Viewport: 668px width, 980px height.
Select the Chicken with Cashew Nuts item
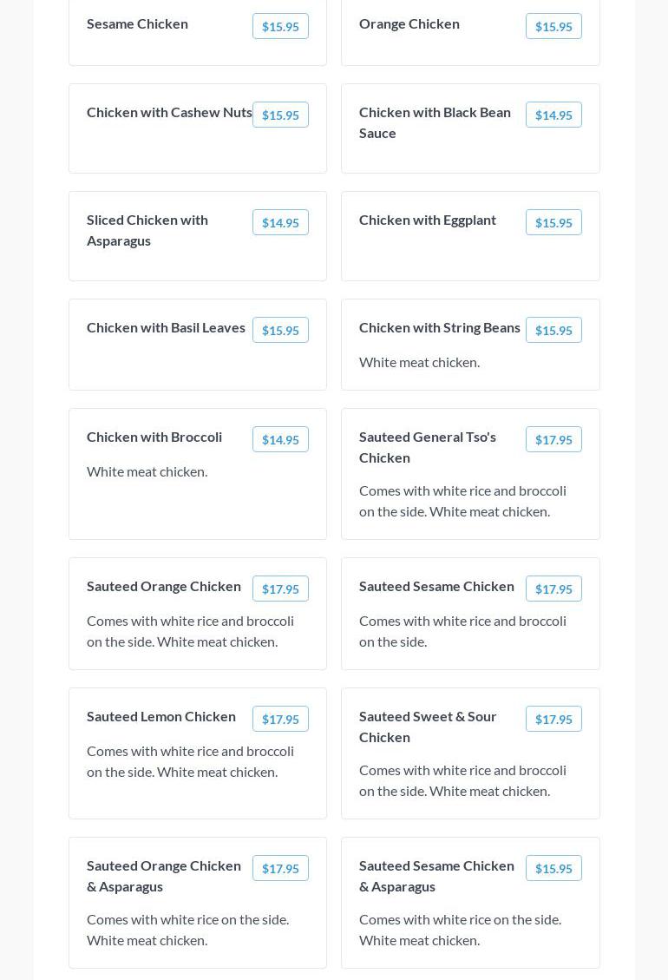coord(169,113)
